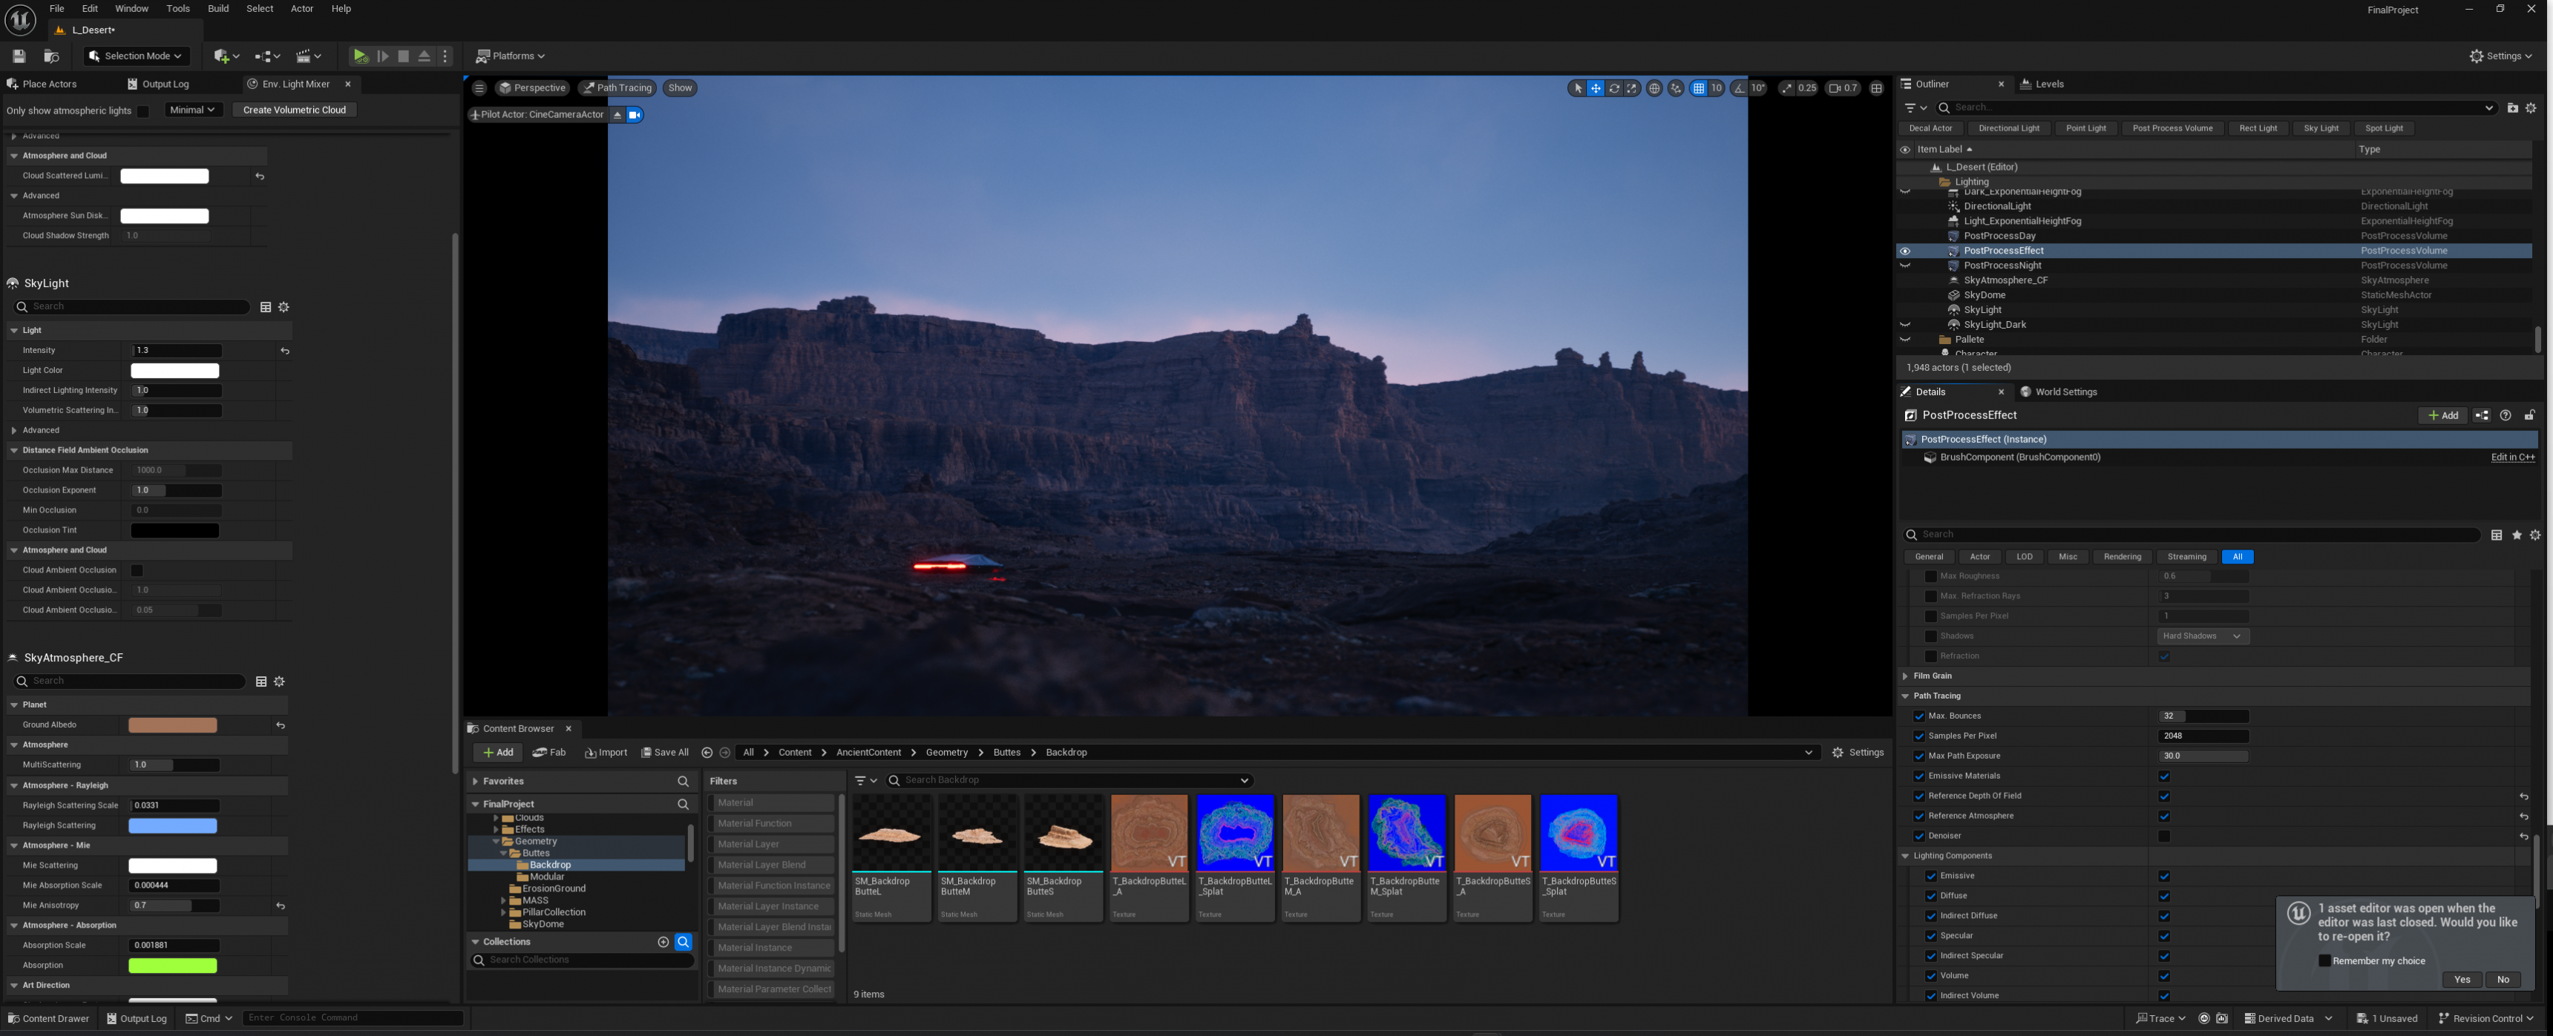Activate the Translate move gizmo tool

pyautogui.click(x=1596, y=88)
